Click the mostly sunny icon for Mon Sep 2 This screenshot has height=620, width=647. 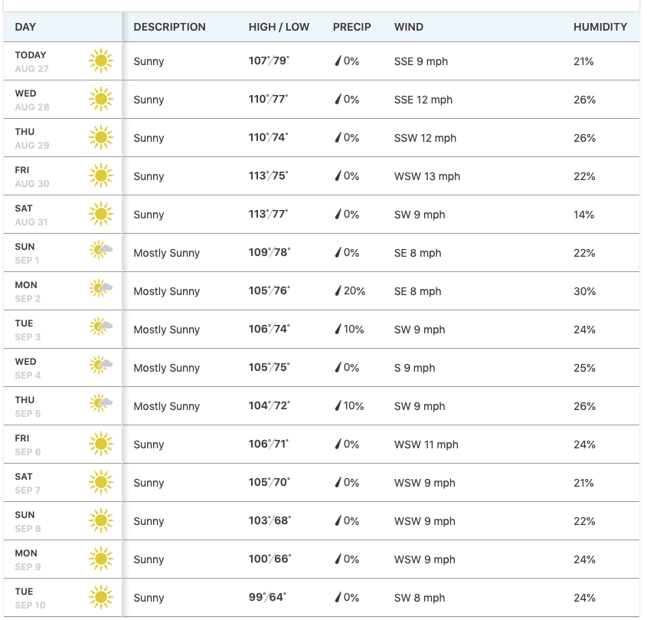tap(100, 288)
